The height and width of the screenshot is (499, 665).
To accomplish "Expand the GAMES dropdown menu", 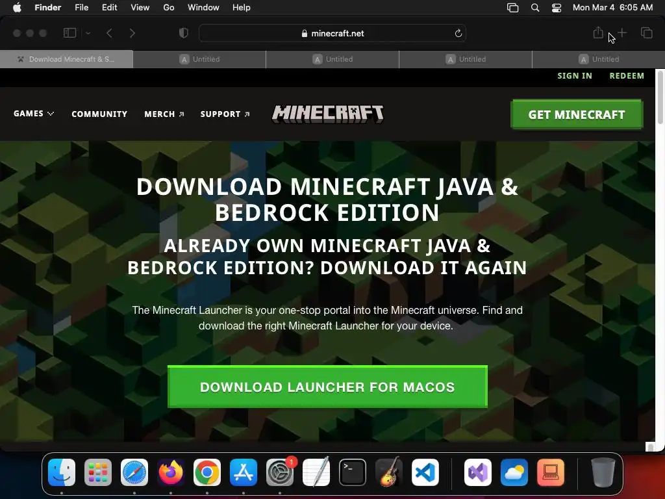I will click(x=34, y=114).
